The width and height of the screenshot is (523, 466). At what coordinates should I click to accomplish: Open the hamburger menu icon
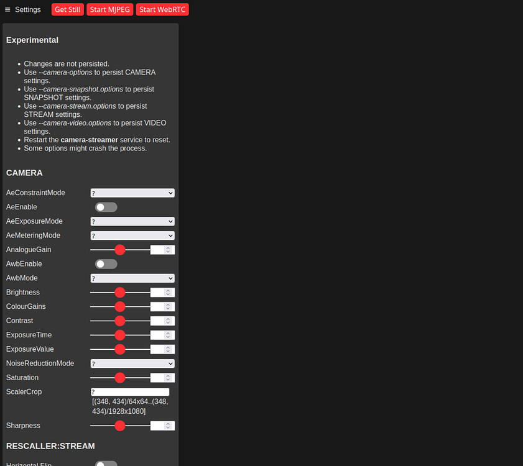(x=7, y=9)
